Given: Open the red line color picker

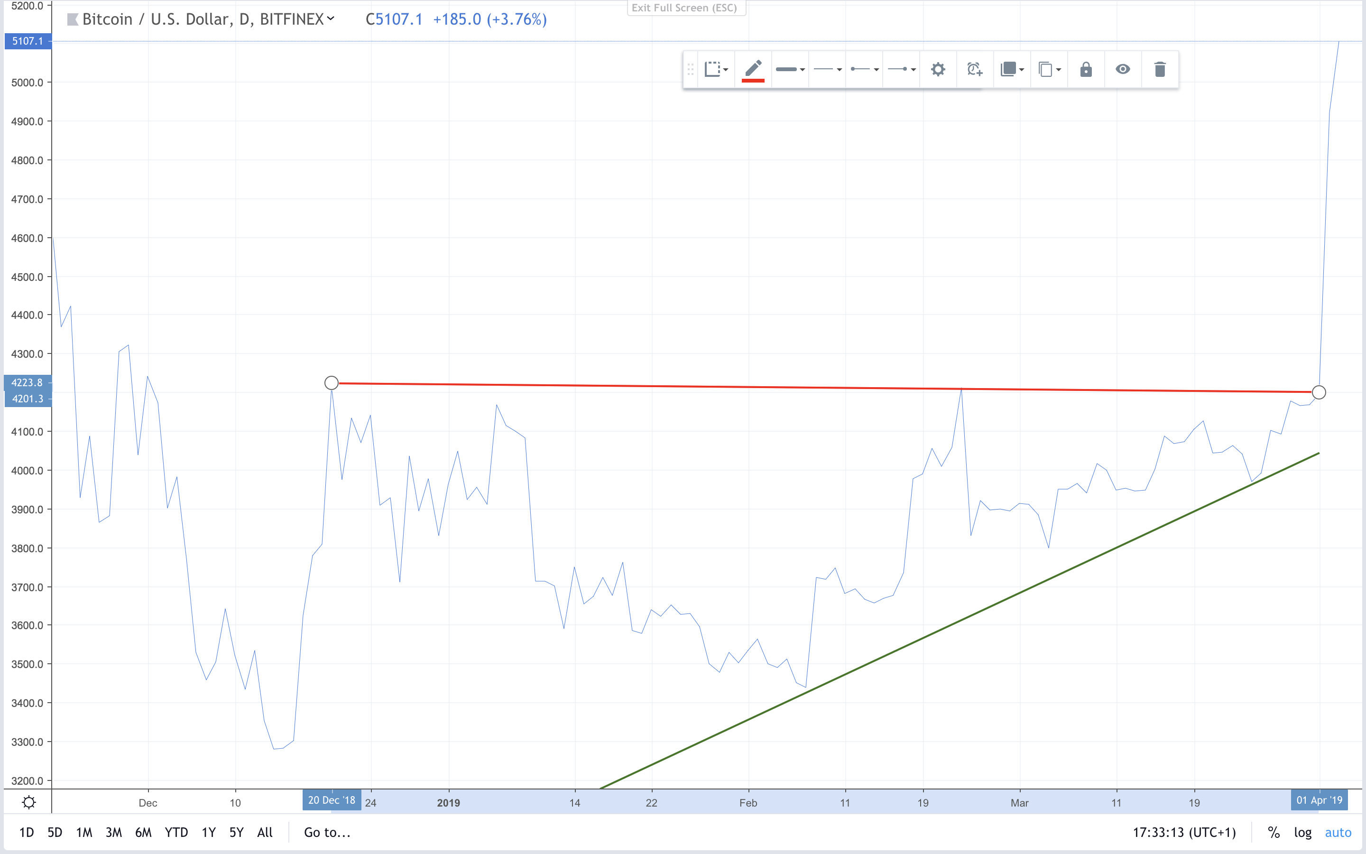Looking at the screenshot, I should pos(753,69).
